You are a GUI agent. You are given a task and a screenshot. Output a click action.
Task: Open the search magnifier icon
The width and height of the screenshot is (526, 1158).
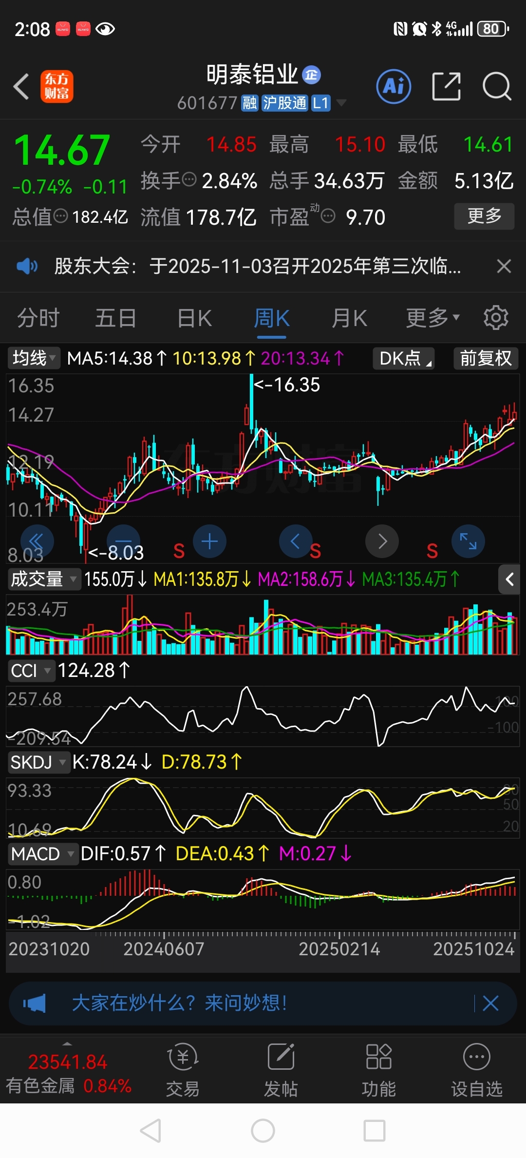click(x=497, y=87)
